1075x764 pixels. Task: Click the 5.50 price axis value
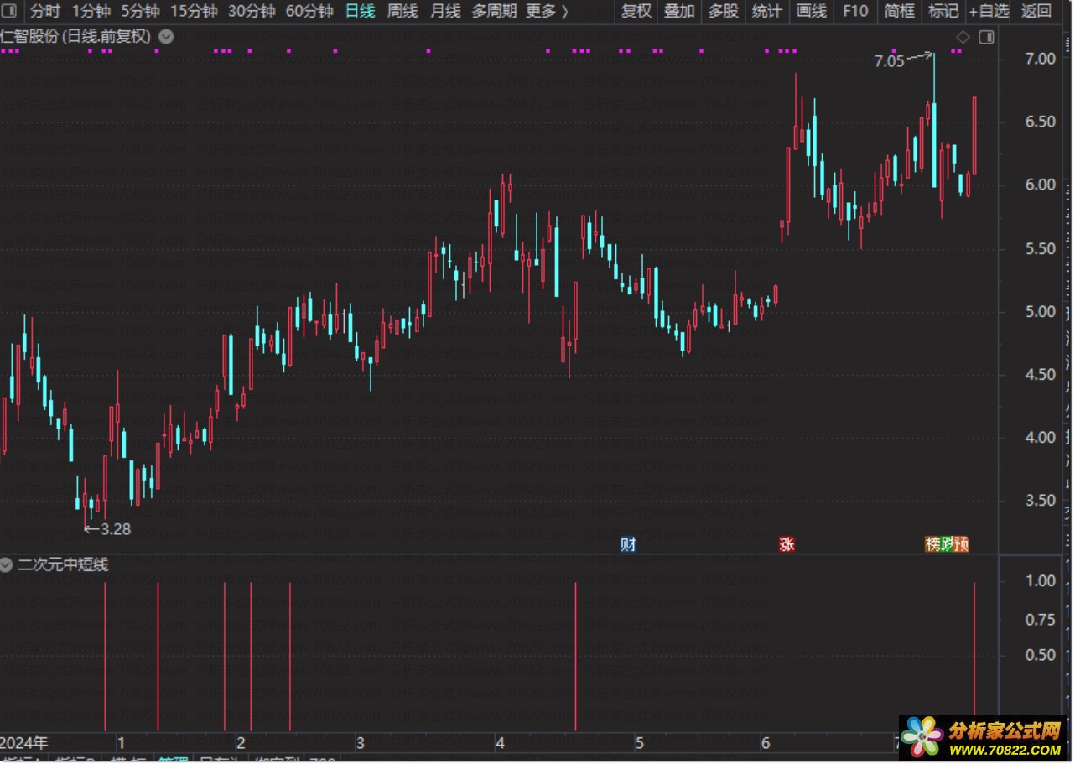point(1040,248)
